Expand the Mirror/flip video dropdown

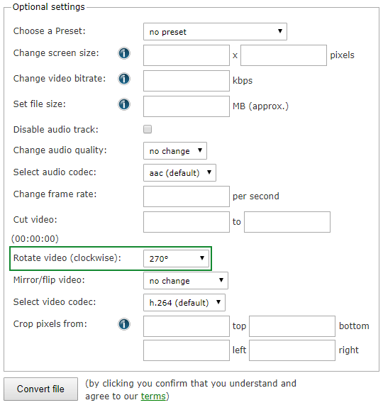pos(185,280)
